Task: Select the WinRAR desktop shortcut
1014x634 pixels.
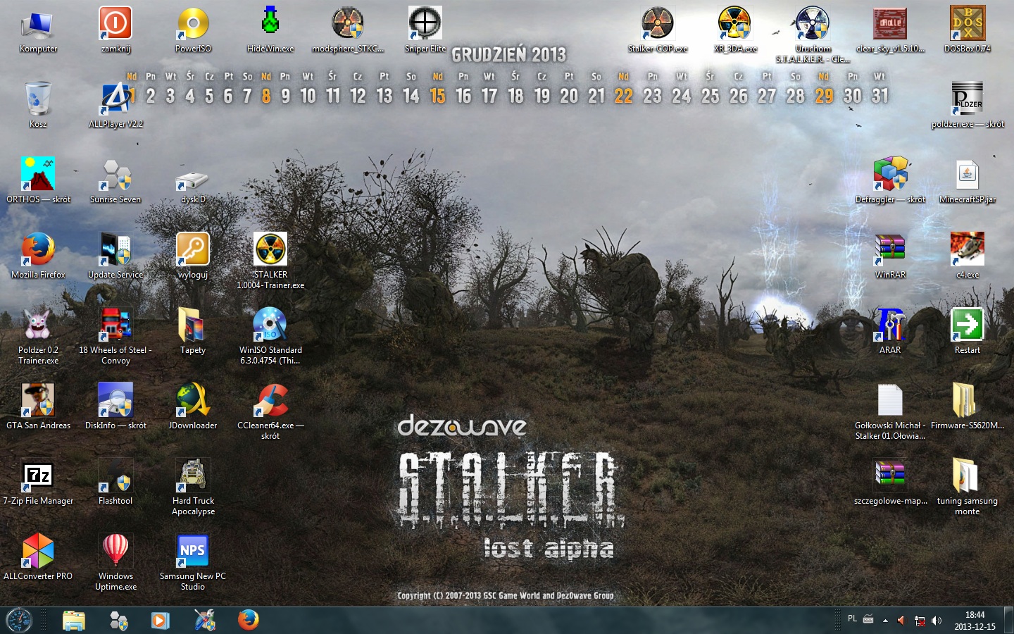Action: (x=890, y=256)
